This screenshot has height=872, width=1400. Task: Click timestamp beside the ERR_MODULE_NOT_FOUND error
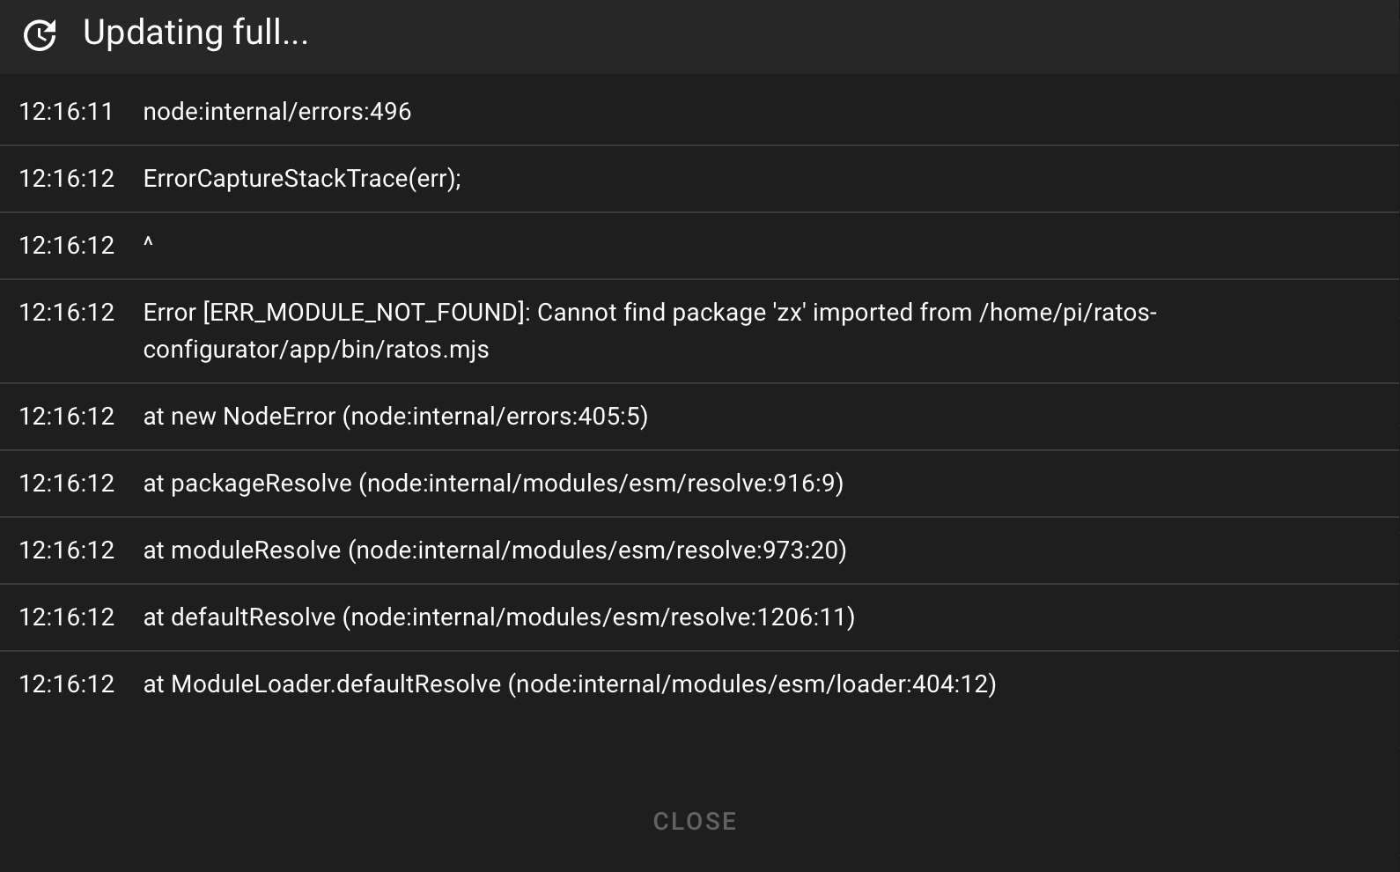point(67,313)
